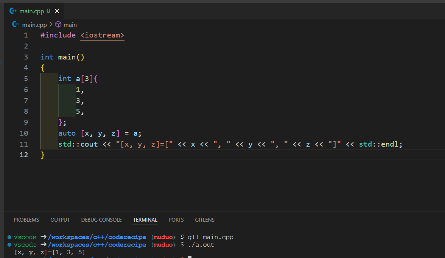This screenshot has width=445, height=258.
Task: Click the (muduo) branch label on ./a.out line
Action: 163,245
